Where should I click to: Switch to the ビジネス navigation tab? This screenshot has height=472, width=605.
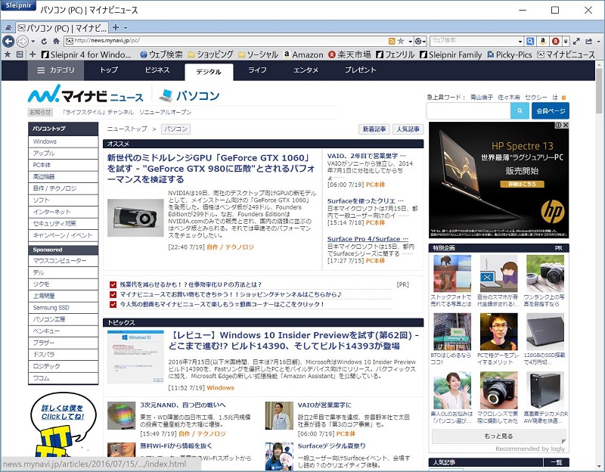tap(157, 70)
